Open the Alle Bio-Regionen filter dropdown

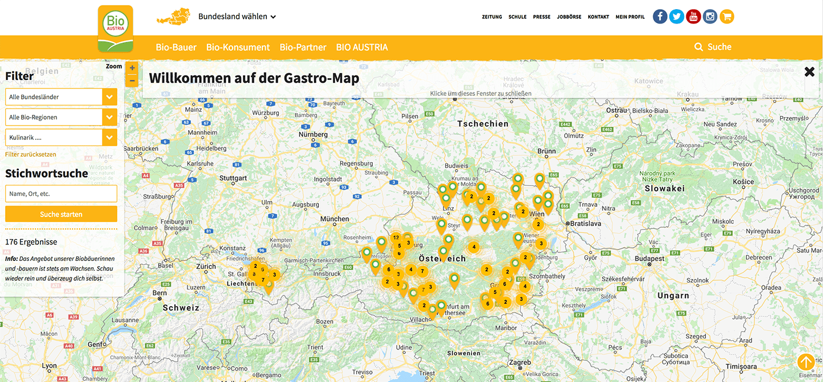[x=61, y=117]
